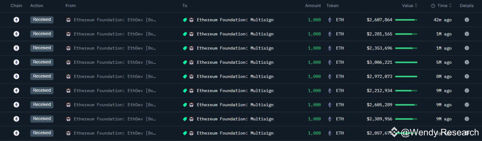Click Ethereum chain icon in $2,281,165 row
Screen dimensions: 482x141
tap(16, 34)
